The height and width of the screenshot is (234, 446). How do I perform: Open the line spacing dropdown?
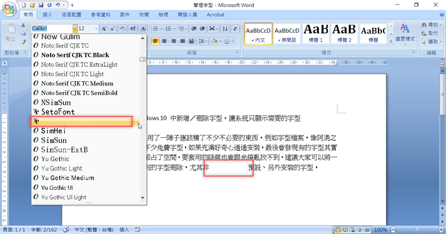[x=202, y=41]
